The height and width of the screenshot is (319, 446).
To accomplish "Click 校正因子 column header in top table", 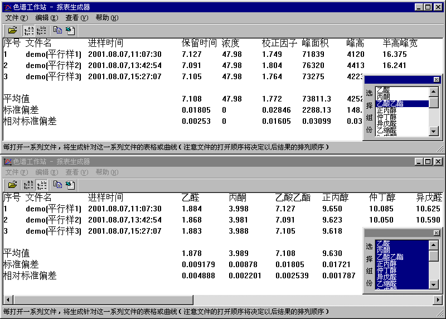I will (279, 43).
